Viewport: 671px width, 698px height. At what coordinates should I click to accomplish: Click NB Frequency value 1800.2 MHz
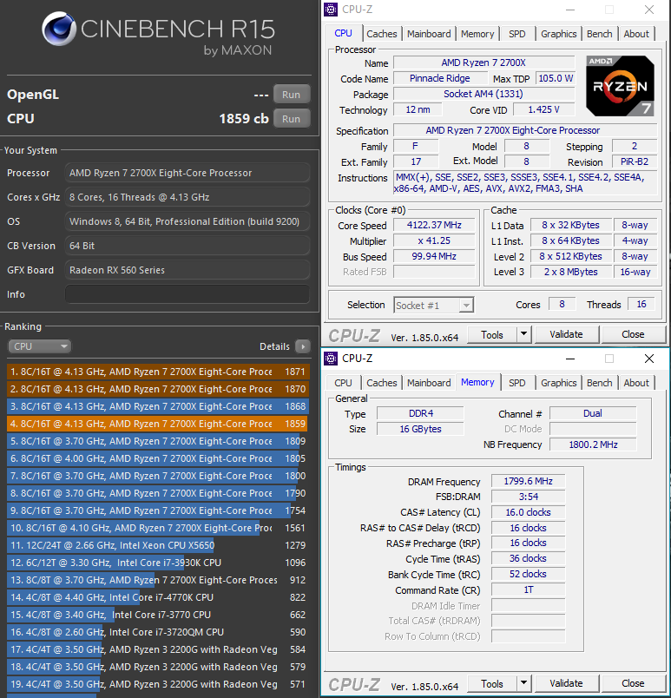pos(593,444)
